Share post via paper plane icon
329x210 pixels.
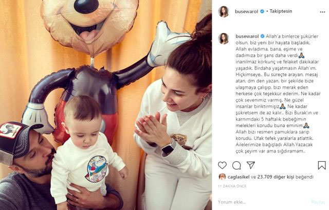(251, 165)
